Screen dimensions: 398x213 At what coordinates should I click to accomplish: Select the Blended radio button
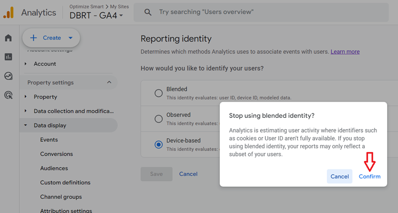pyautogui.click(x=159, y=93)
